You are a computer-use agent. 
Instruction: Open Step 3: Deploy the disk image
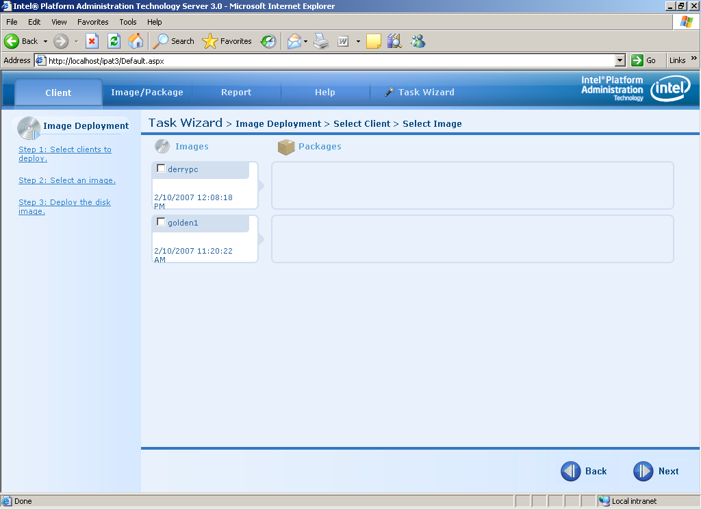click(64, 206)
